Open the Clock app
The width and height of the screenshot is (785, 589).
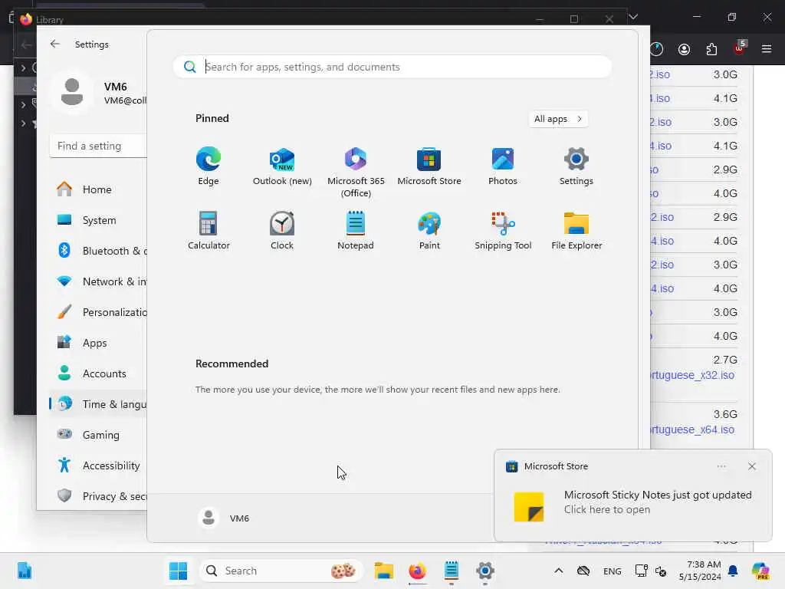coord(282,230)
